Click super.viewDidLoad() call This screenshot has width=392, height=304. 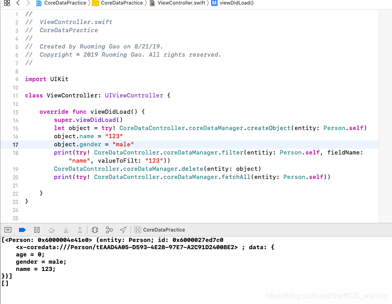pyautogui.click(x=88, y=120)
